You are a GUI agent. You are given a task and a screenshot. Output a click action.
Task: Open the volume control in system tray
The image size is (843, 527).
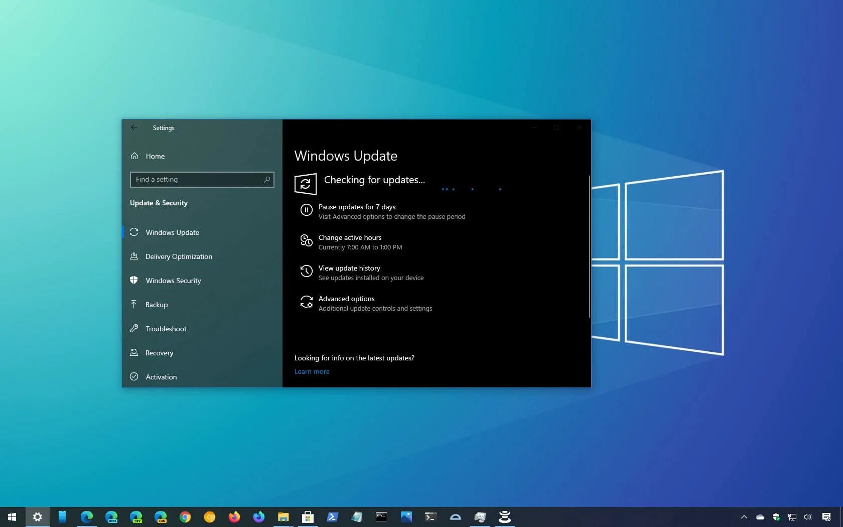[808, 517]
